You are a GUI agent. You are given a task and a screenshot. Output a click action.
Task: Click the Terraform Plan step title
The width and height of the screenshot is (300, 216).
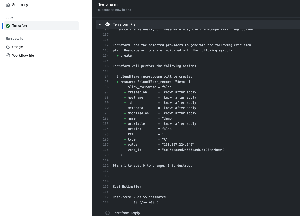tap(125, 24)
